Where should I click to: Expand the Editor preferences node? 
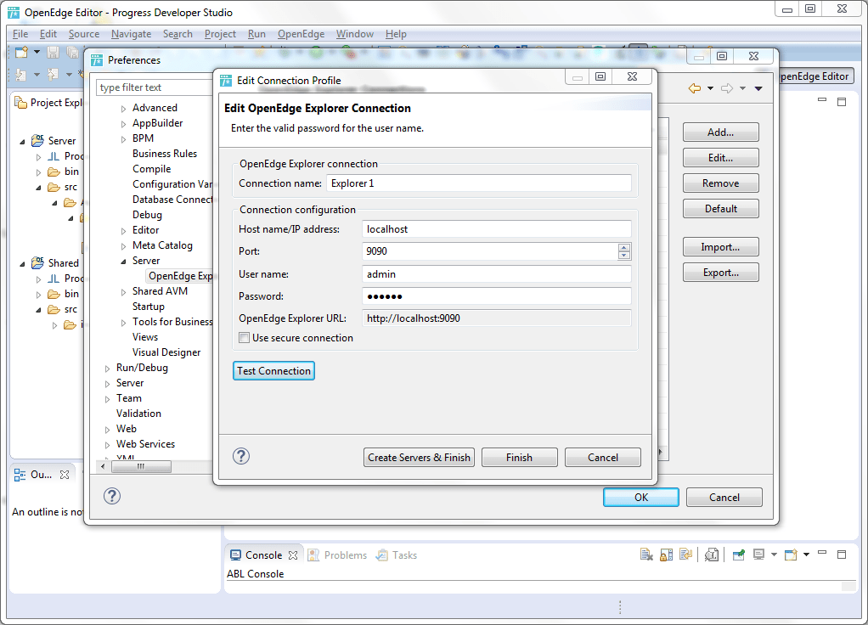pos(123,231)
